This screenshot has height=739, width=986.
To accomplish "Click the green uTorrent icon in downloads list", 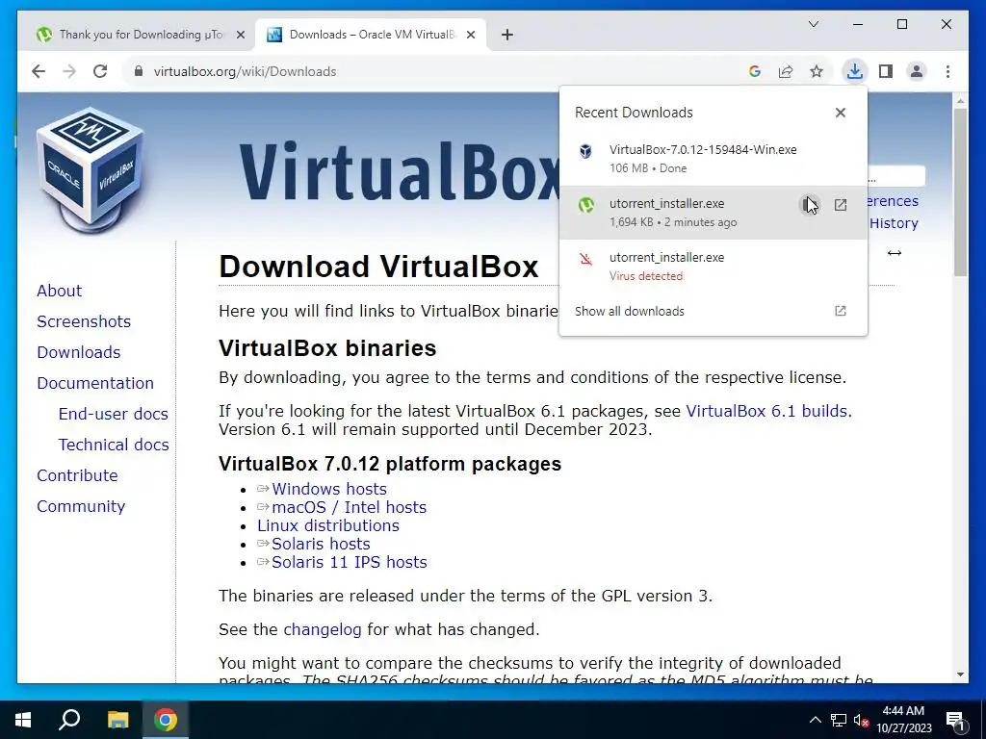I will [586, 205].
